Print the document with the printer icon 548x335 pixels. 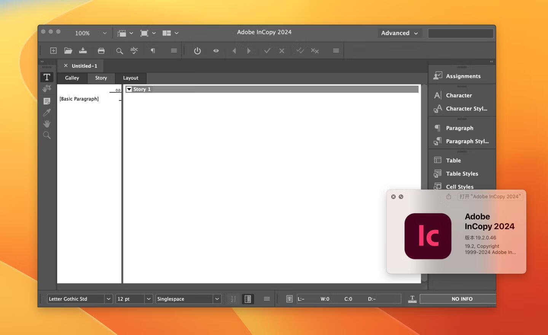coord(101,51)
